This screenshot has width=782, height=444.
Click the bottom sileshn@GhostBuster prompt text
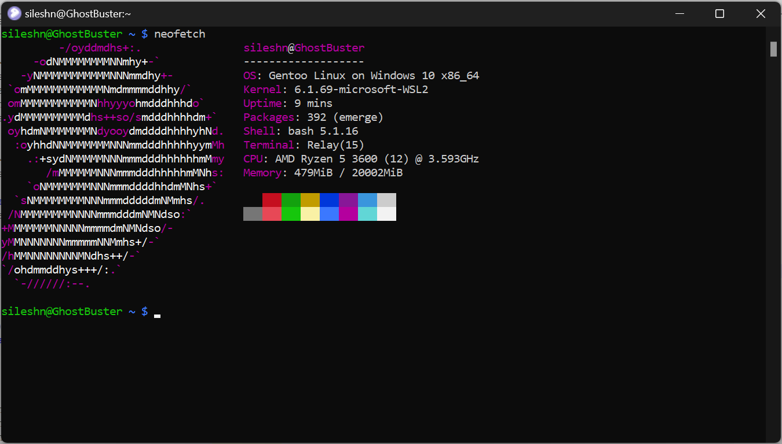[62, 312]
